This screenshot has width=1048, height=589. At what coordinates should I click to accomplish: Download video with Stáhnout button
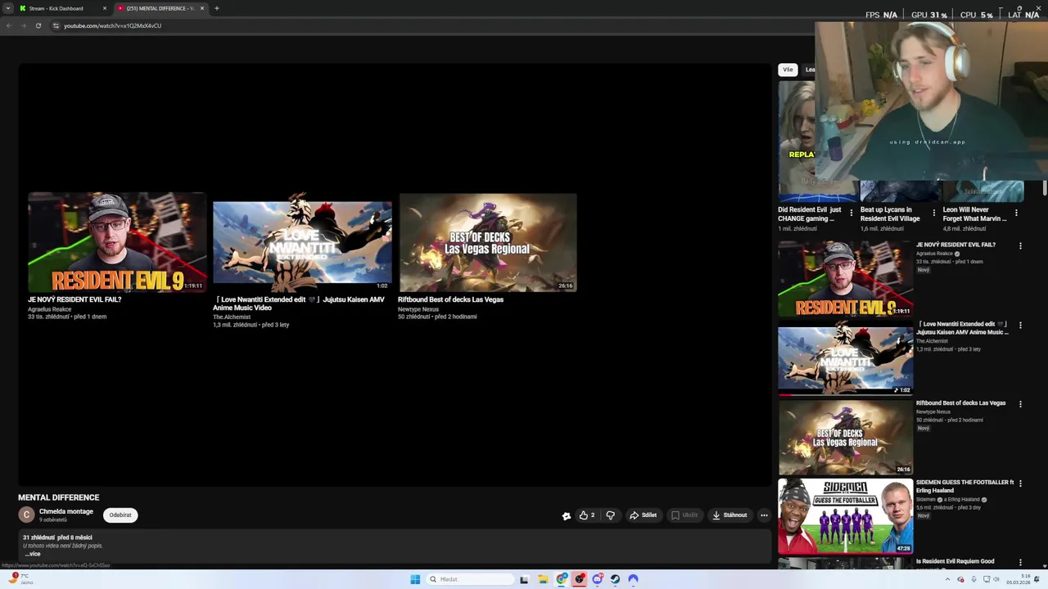pyautogui.click(x=730, y=515)
